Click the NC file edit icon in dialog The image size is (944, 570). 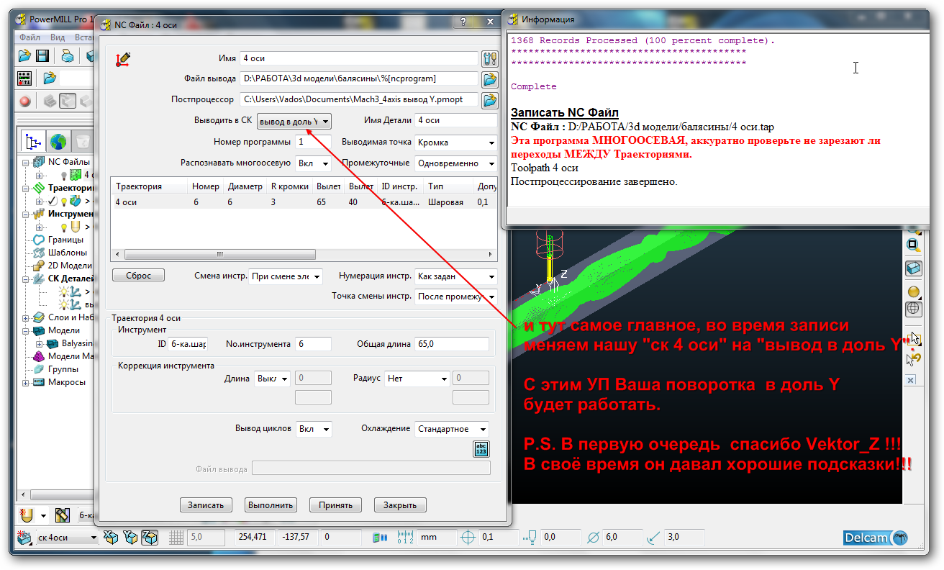click(123, 60)
